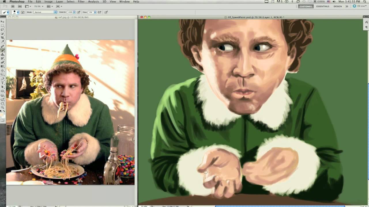Select the Crop tool
Viewport: 369px width, 207px height.
3,38
